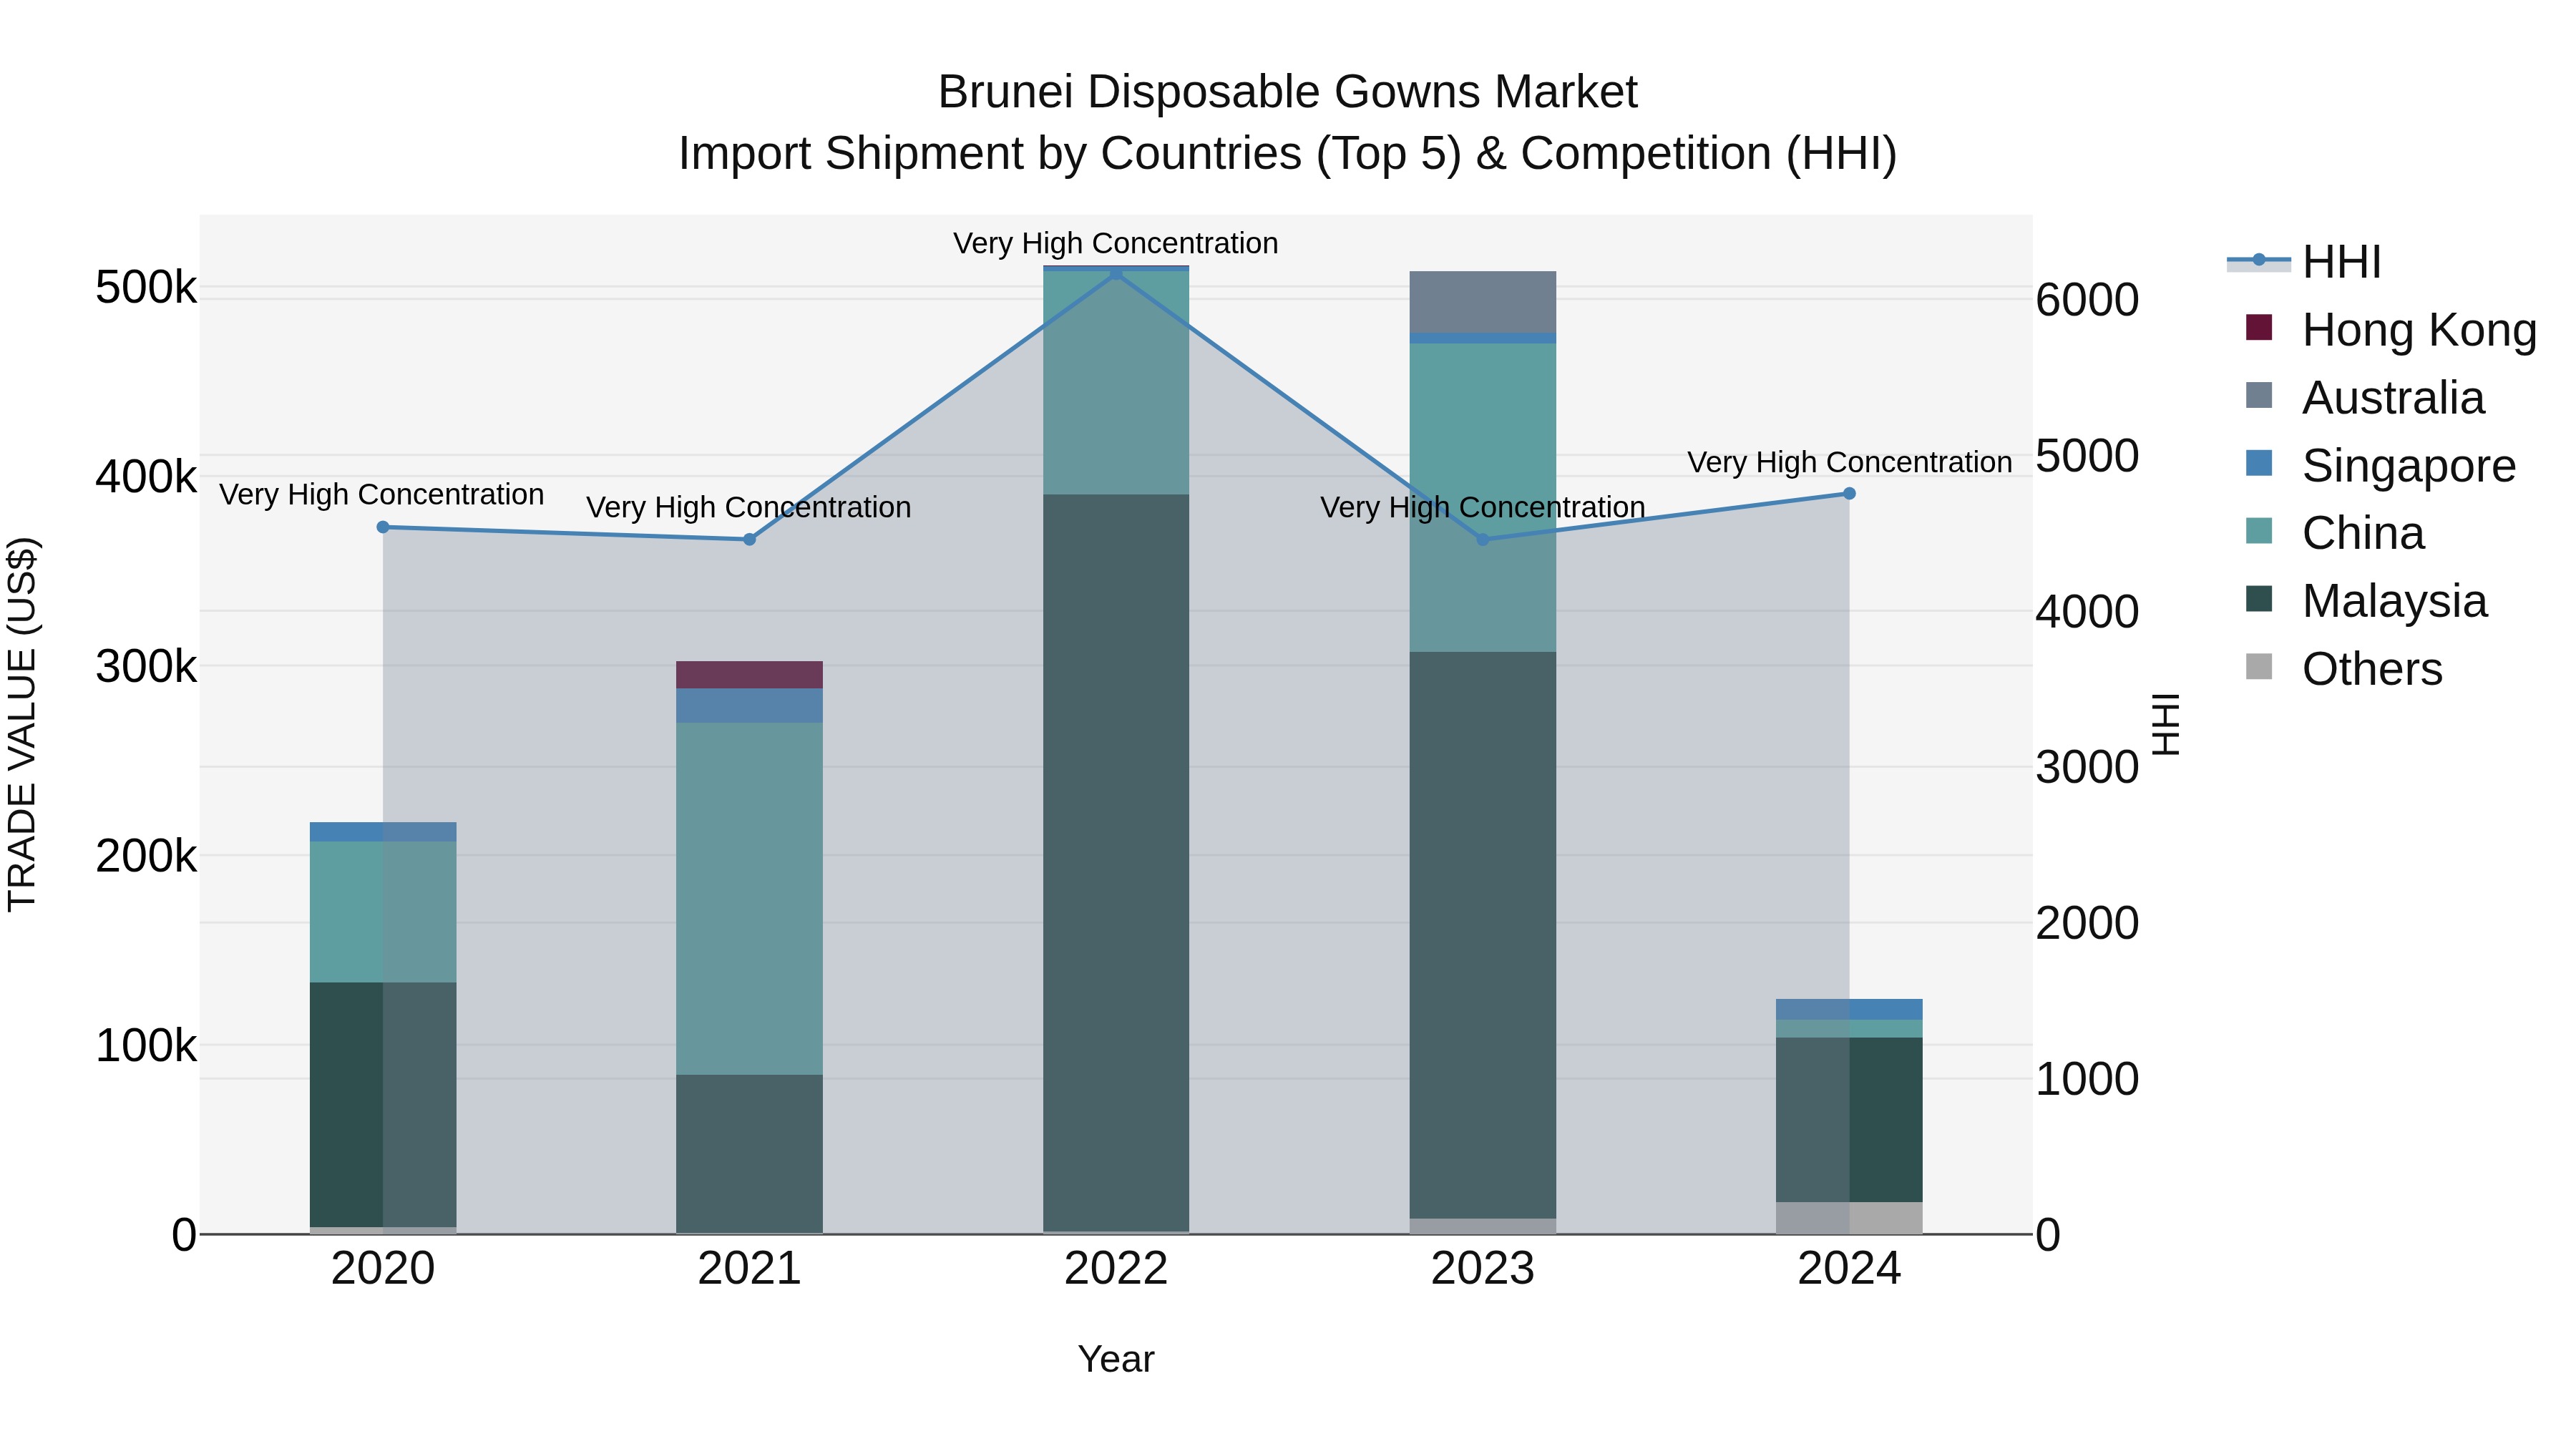
Task: Click the 300k trade value tick
Action: coord(146,667)
